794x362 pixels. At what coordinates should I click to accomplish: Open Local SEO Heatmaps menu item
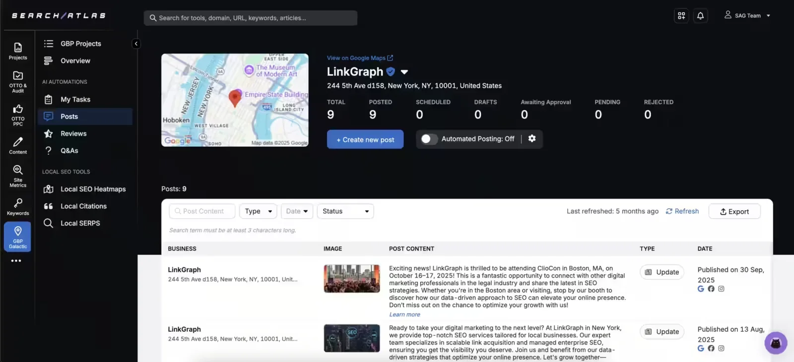(x=93, y=189)
